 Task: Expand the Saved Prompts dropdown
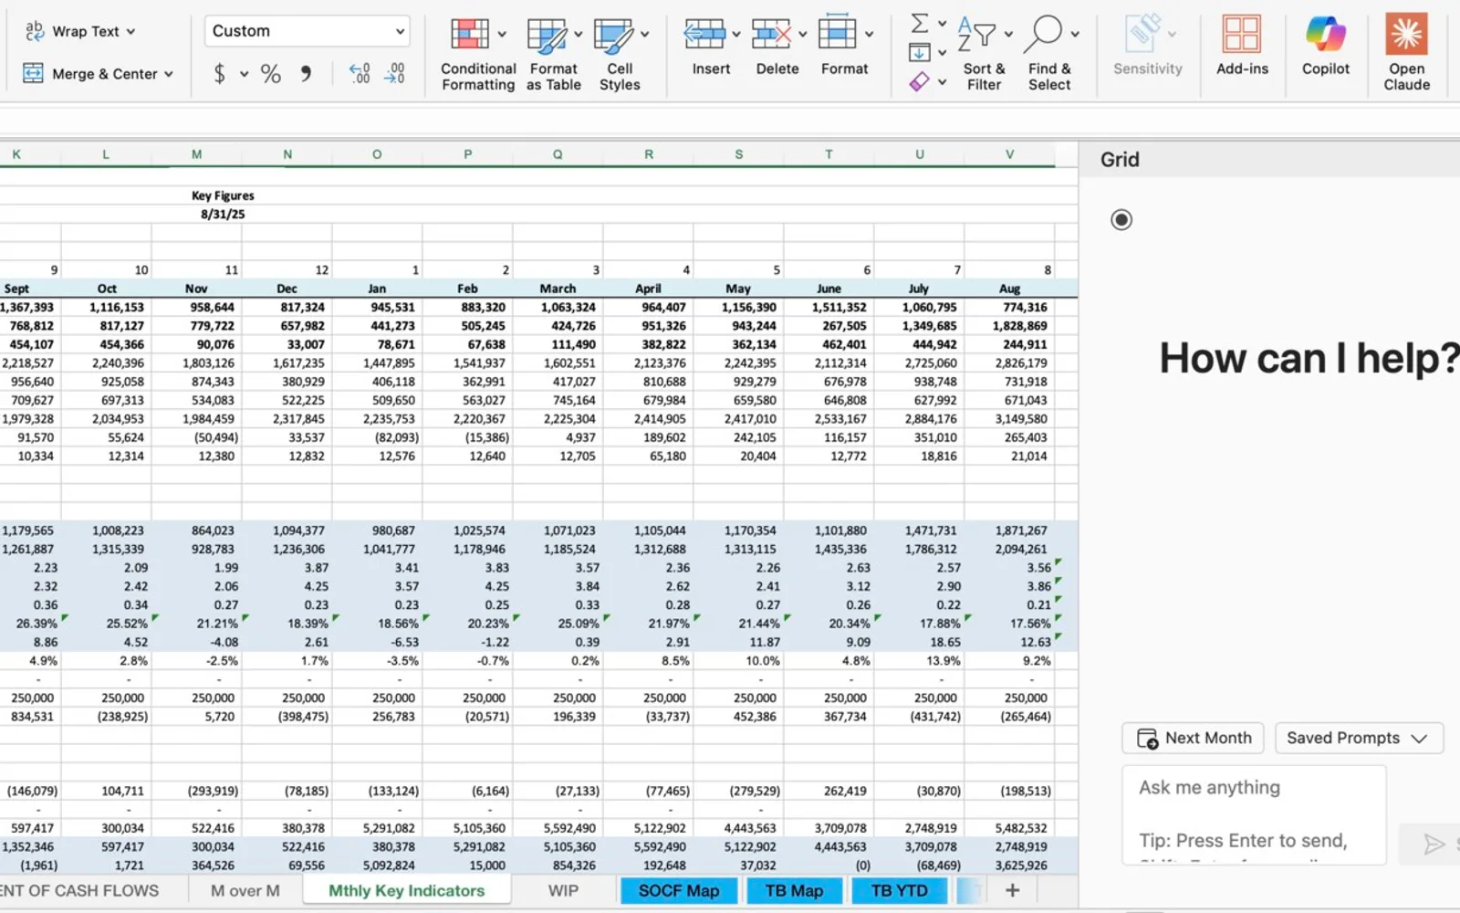[1359, 738]
